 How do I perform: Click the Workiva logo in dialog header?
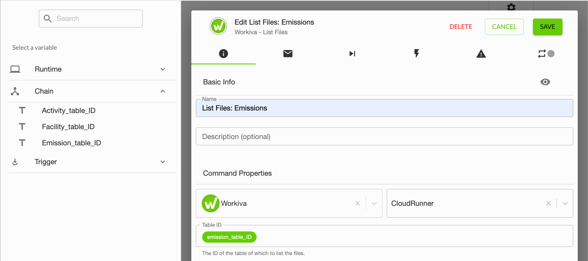tap(218, 26)
